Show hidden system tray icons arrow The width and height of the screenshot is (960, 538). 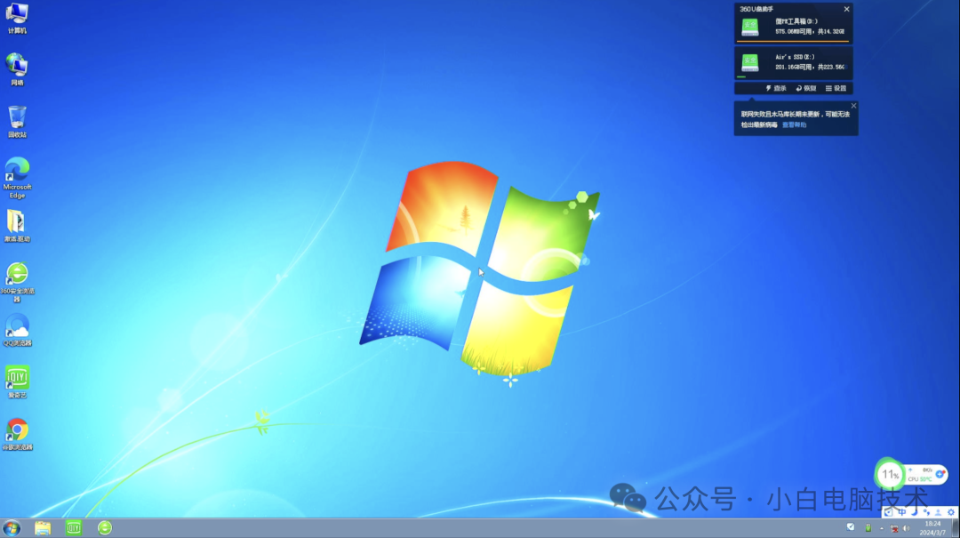882,528
